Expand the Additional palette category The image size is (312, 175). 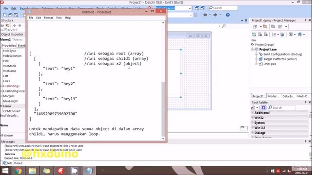pyautogui.click(x=253, y=112)
